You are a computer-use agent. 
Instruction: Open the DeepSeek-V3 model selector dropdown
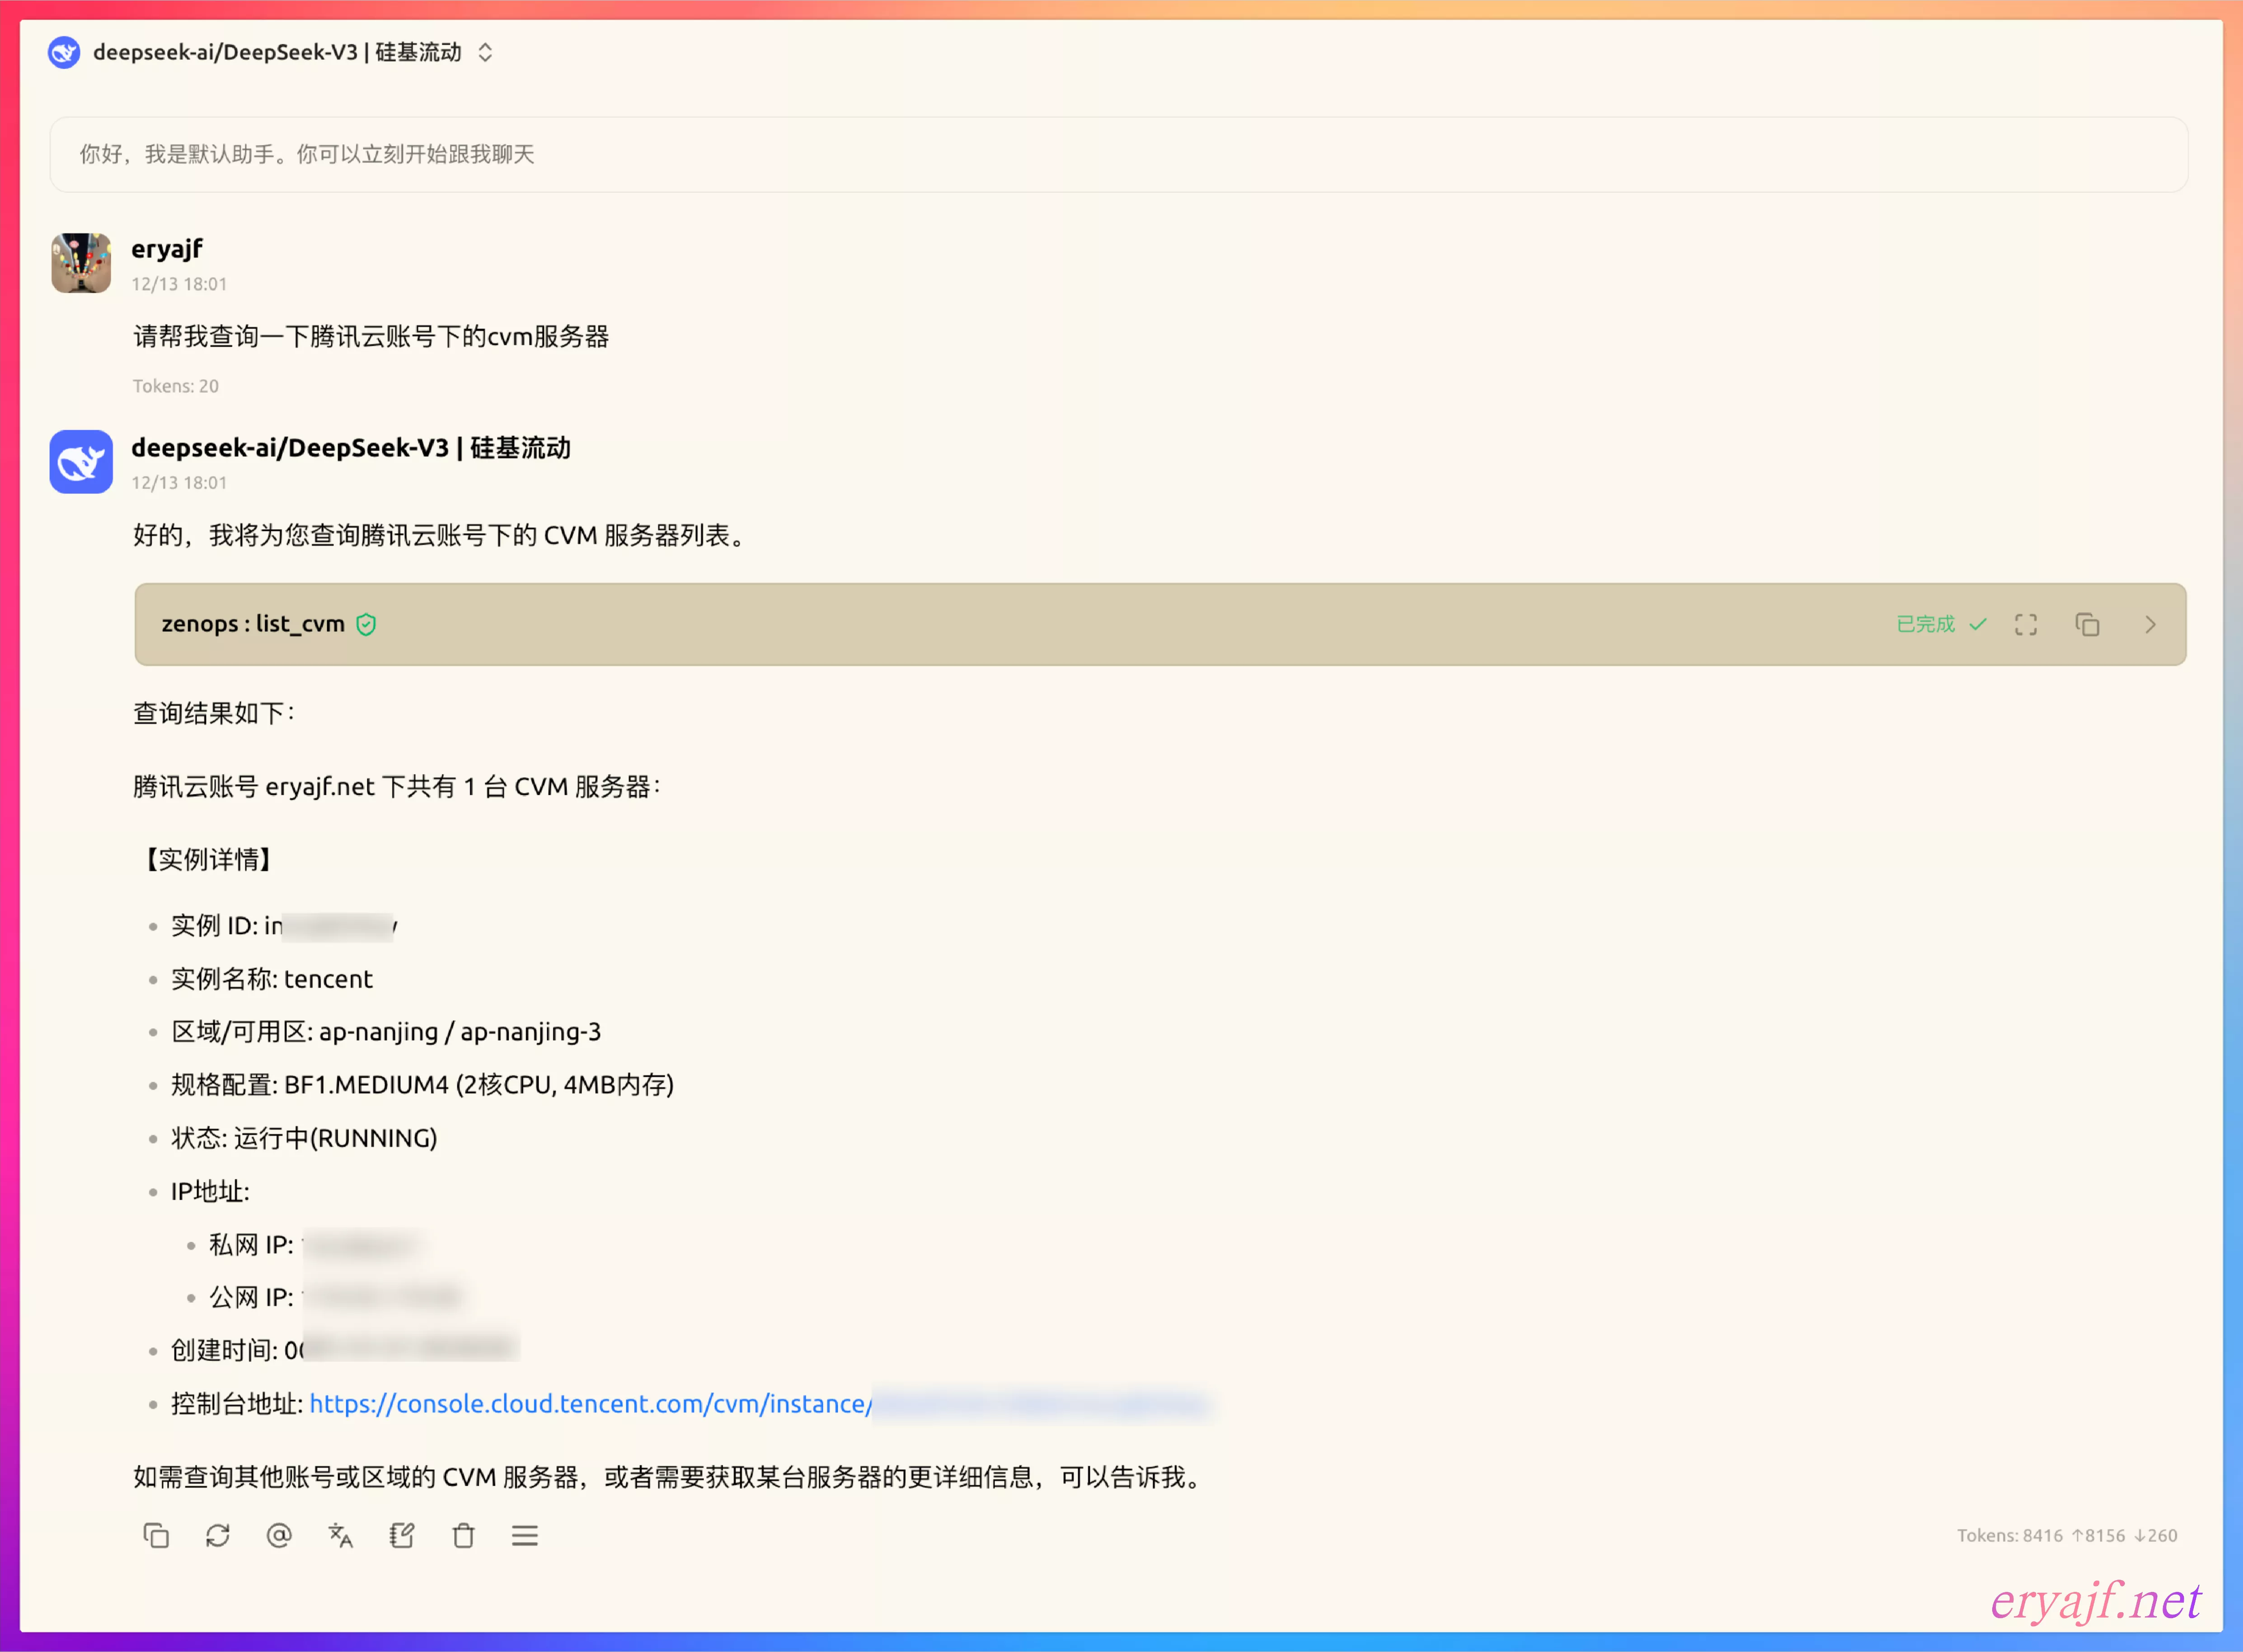pyautogui.click(x=485, y=52)
